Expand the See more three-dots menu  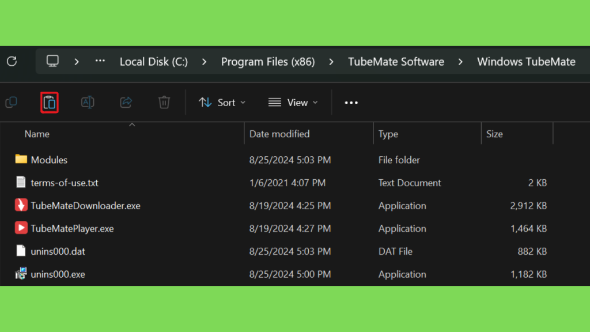[351, 103]
